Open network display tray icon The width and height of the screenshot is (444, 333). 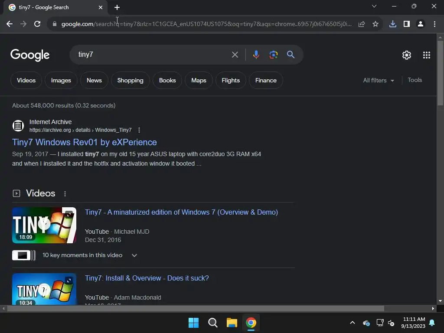[x=380, y=323]
